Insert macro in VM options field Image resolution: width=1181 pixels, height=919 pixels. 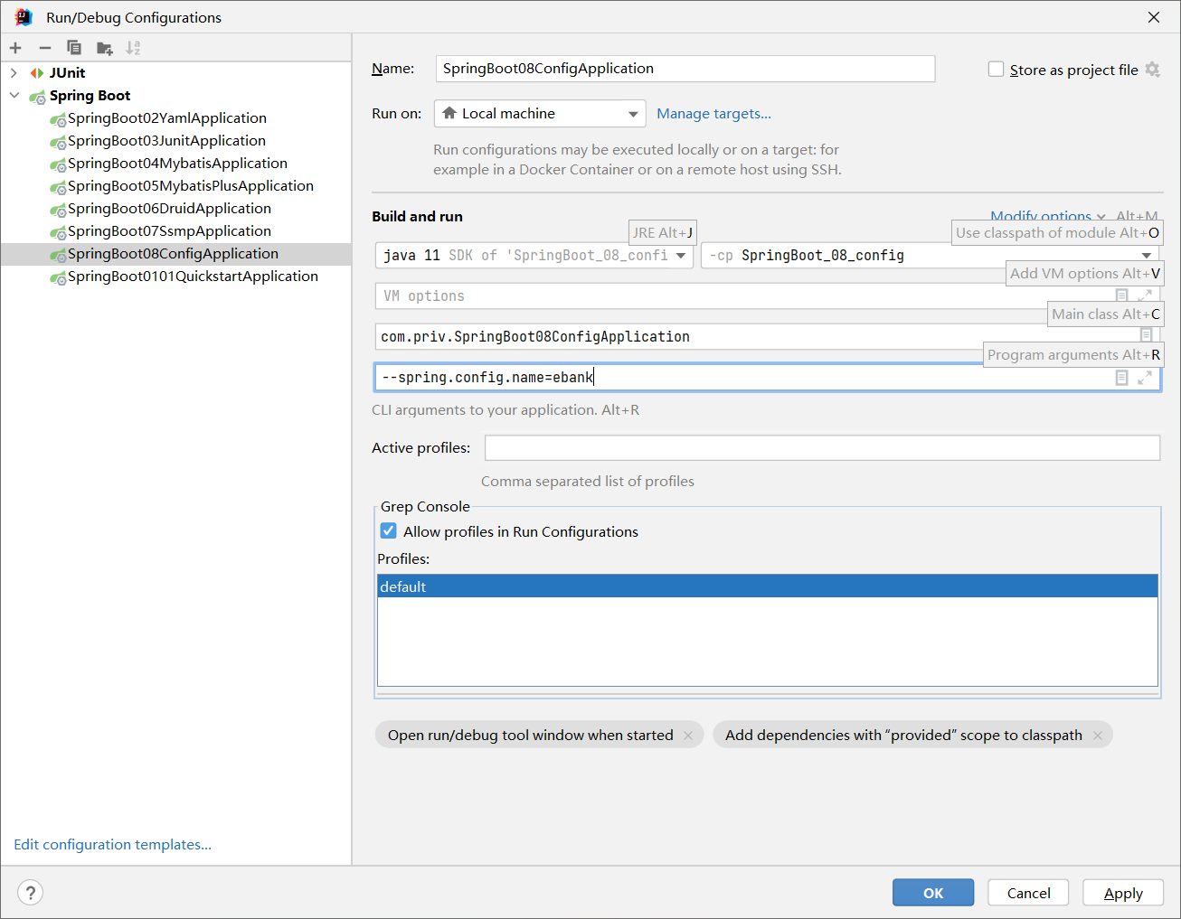click(x=1122, y=295)
